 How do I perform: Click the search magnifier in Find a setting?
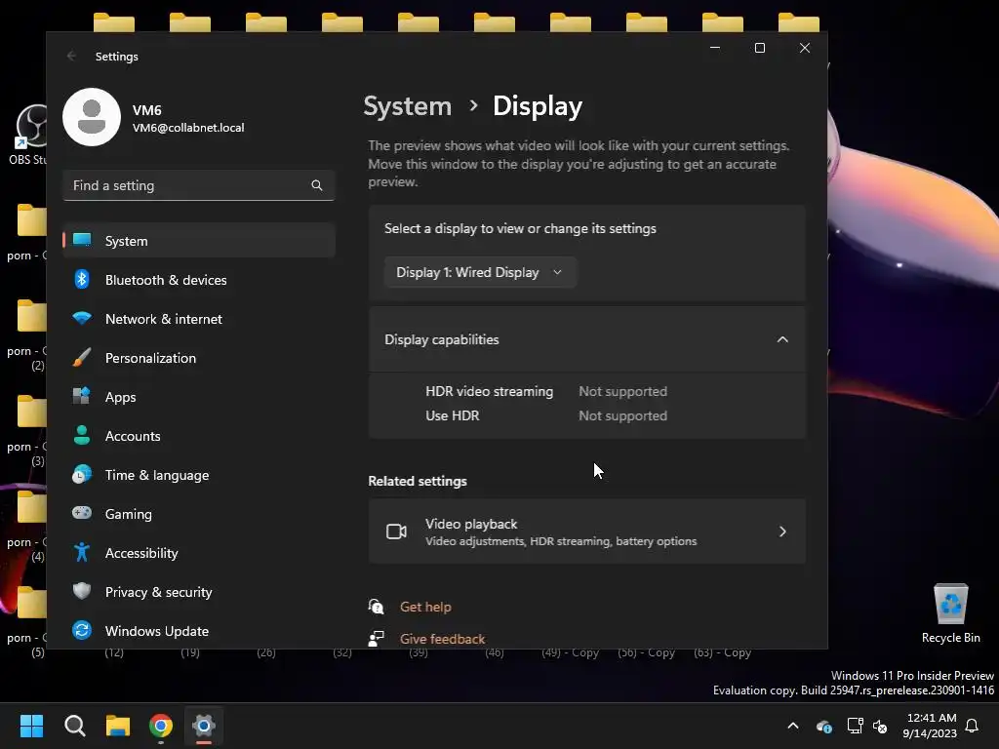tap(317, 185)
